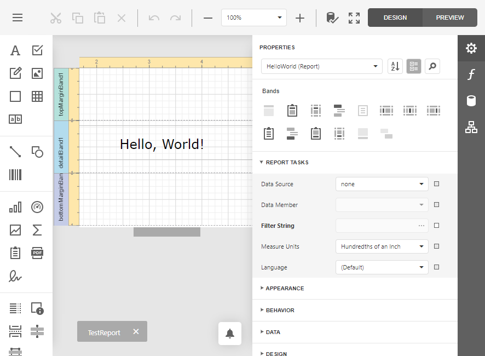Open the Report Explorer tree panel
The height and width of the screenshot is (356, 485).
coord(471,127)
